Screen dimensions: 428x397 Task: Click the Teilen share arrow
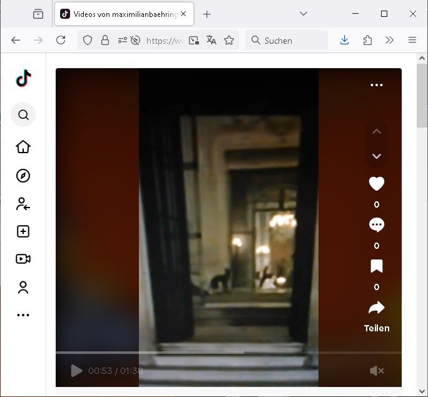click(x=377, y=308)
